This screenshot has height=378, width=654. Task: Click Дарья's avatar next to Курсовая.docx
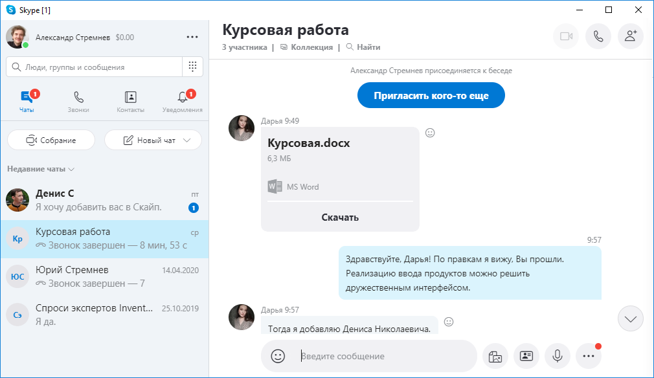[242, 128]
